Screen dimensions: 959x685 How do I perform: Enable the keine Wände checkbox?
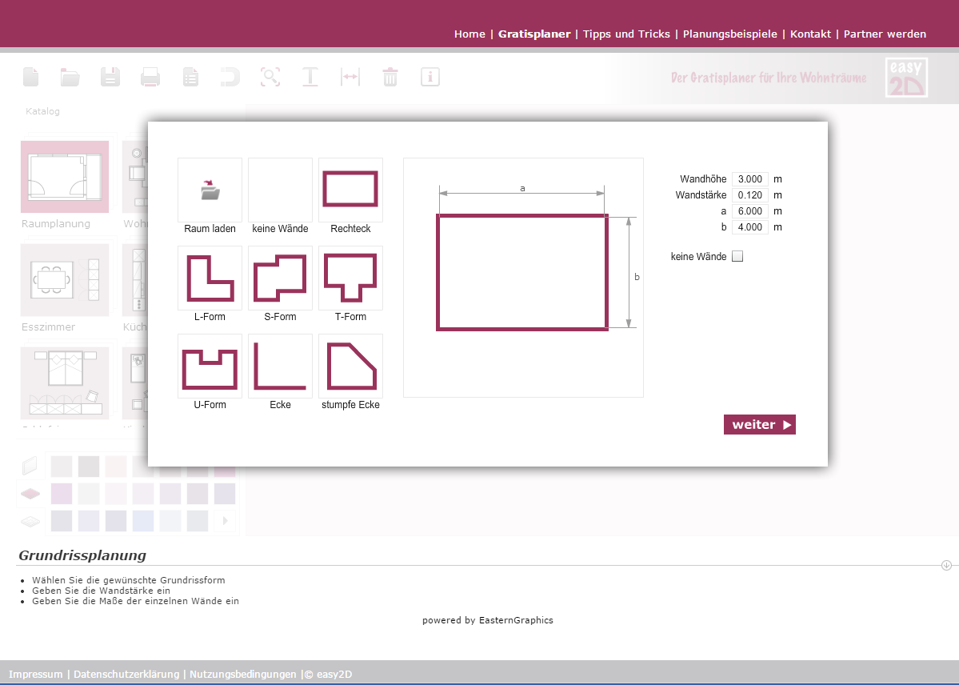coord(737,257)
